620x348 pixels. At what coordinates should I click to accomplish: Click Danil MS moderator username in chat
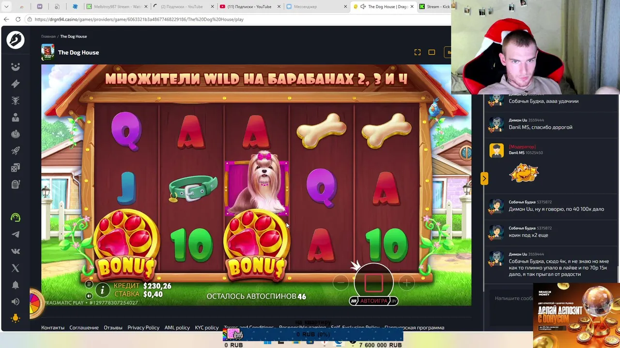pos(516,153)
